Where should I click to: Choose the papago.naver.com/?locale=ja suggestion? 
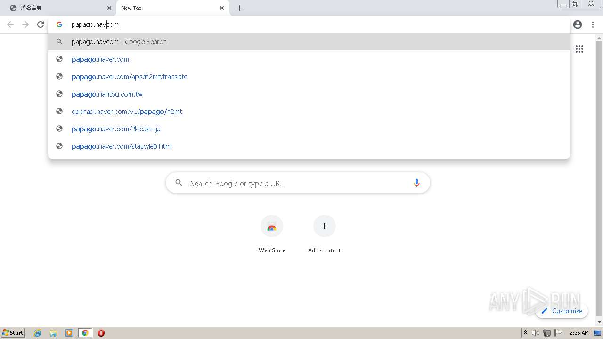tap(309, 129)
